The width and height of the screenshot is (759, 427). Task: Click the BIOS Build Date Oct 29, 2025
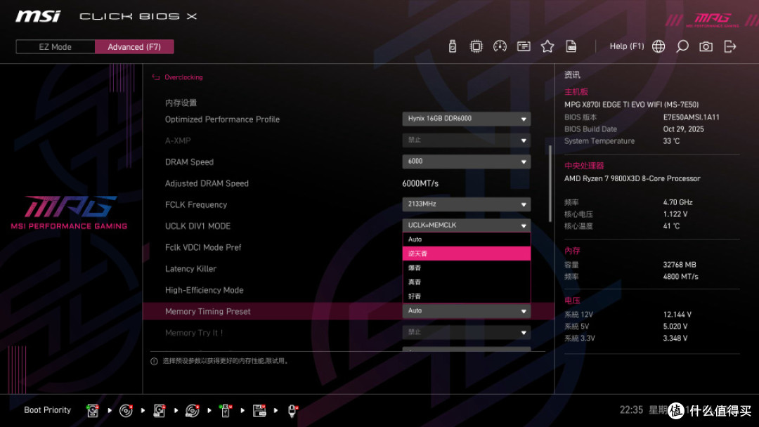point(684,129)
